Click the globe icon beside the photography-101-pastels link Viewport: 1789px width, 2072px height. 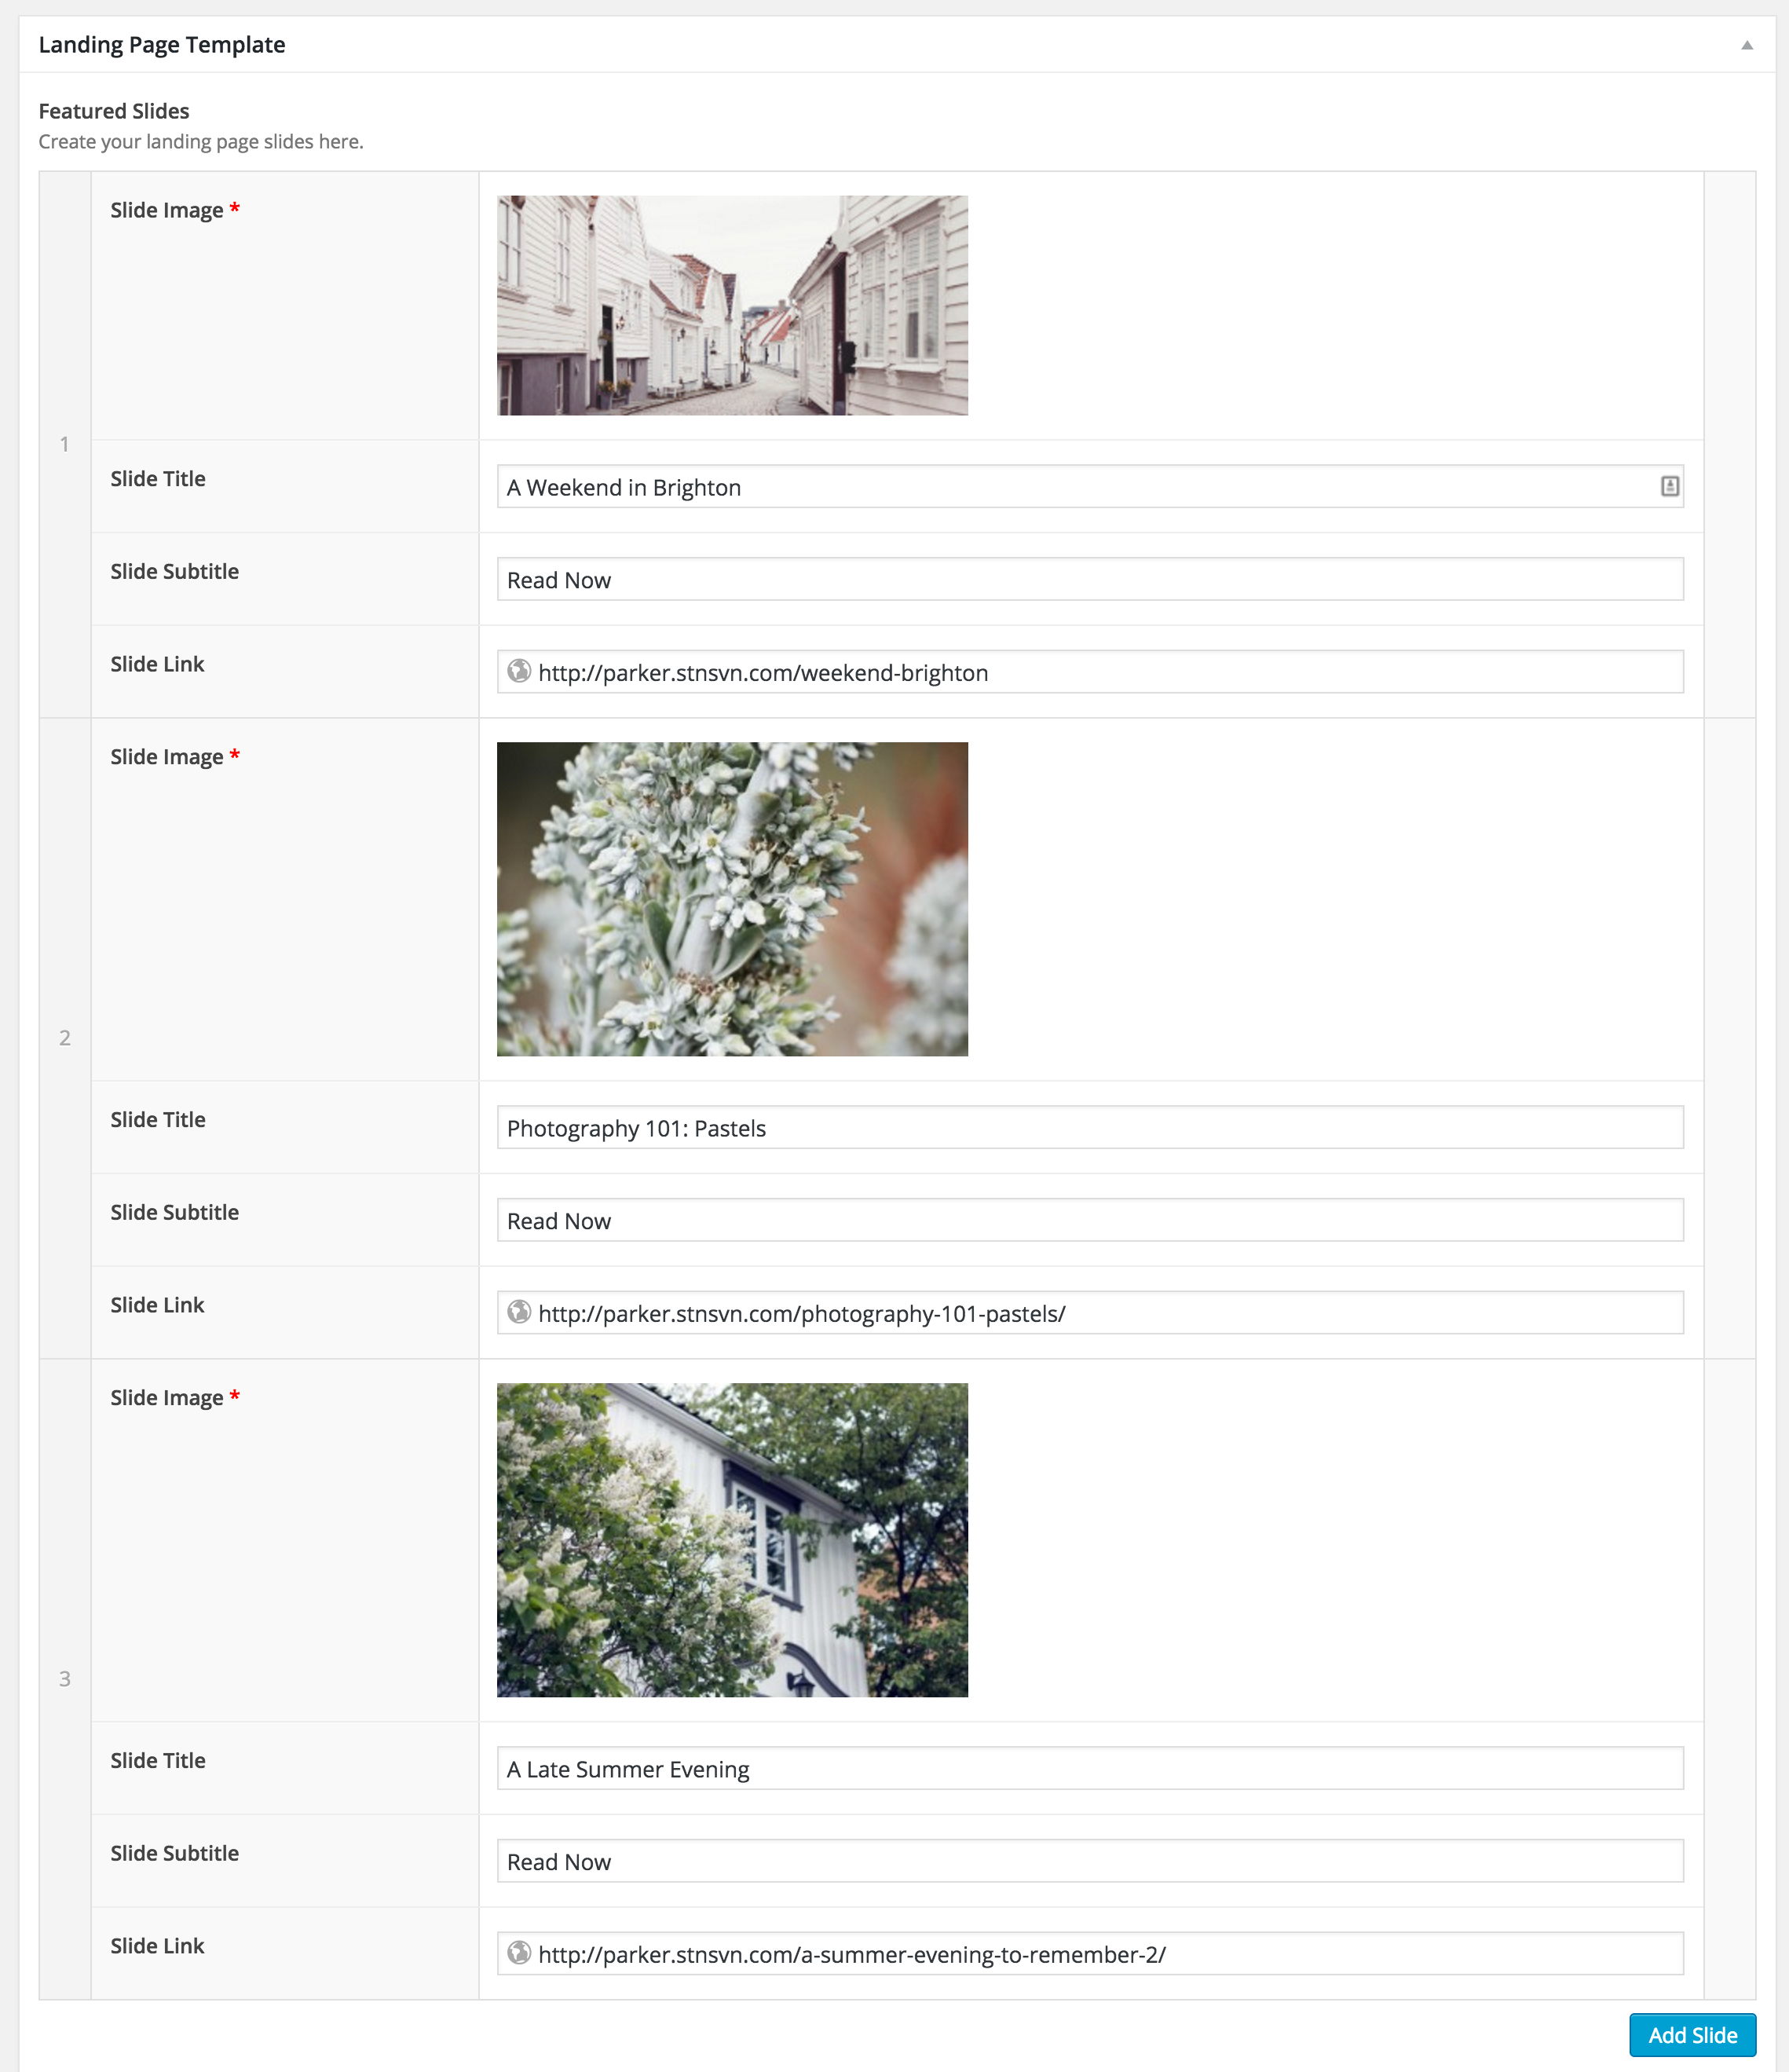point(519,1312)
